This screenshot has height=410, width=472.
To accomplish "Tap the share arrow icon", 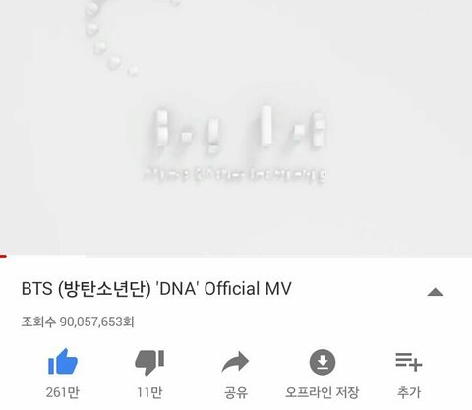I will (235, 362).
